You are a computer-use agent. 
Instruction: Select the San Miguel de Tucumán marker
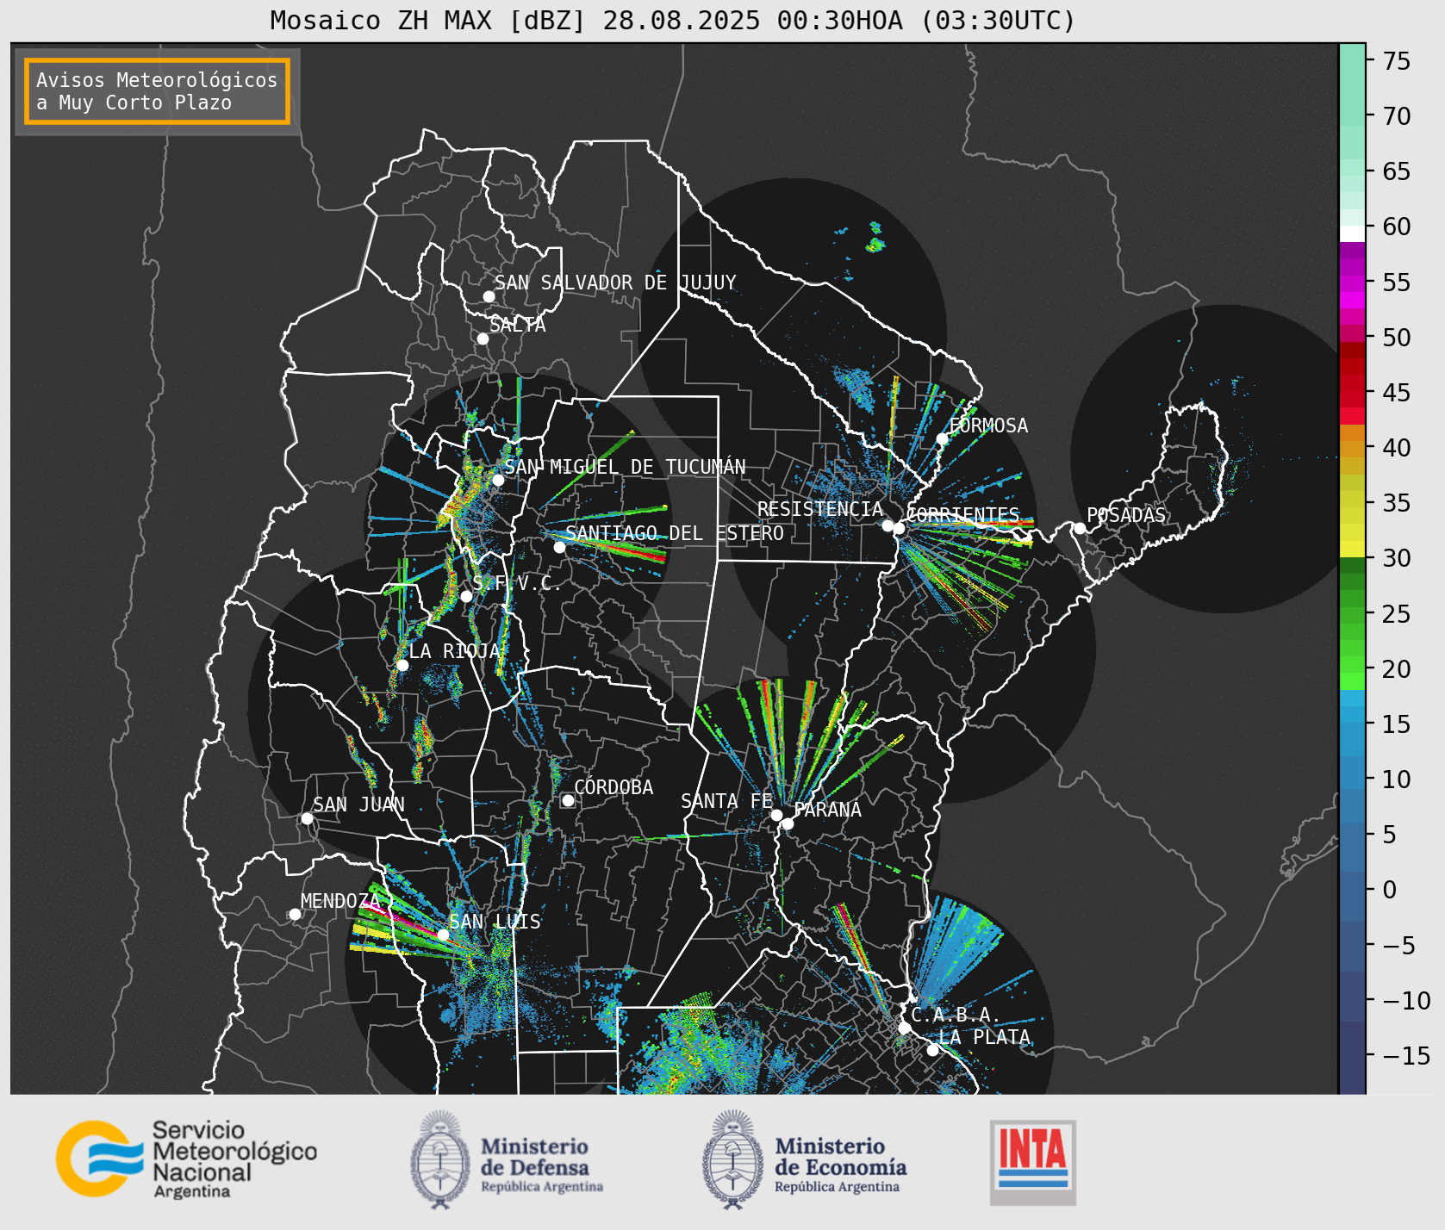(497, 480)
